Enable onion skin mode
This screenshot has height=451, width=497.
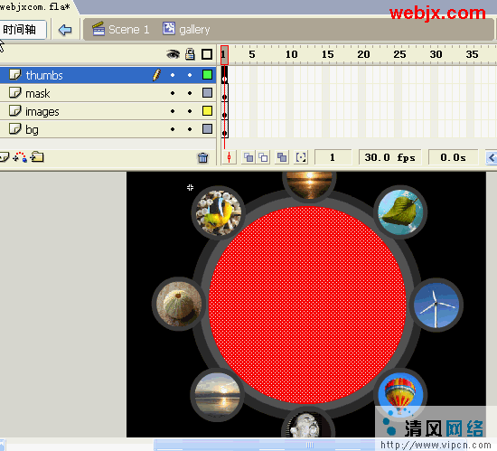click(x=248, y=157)
